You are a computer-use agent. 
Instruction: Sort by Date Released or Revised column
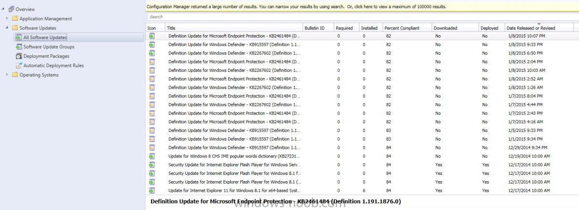539,28
